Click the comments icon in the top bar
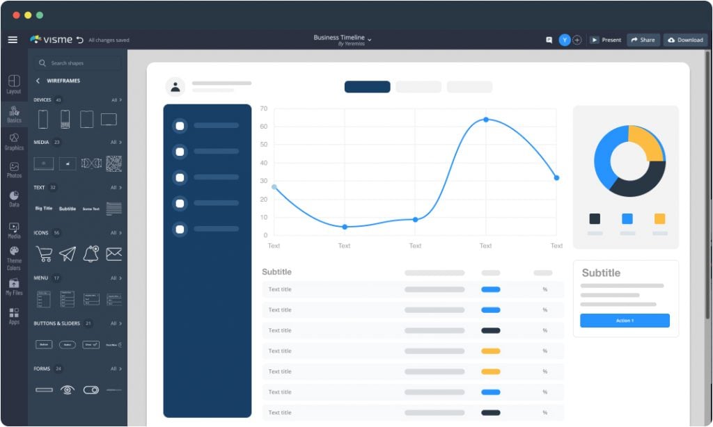Viewport: 713px width, 427px height. pyautogui.click(x=549, y=40)
